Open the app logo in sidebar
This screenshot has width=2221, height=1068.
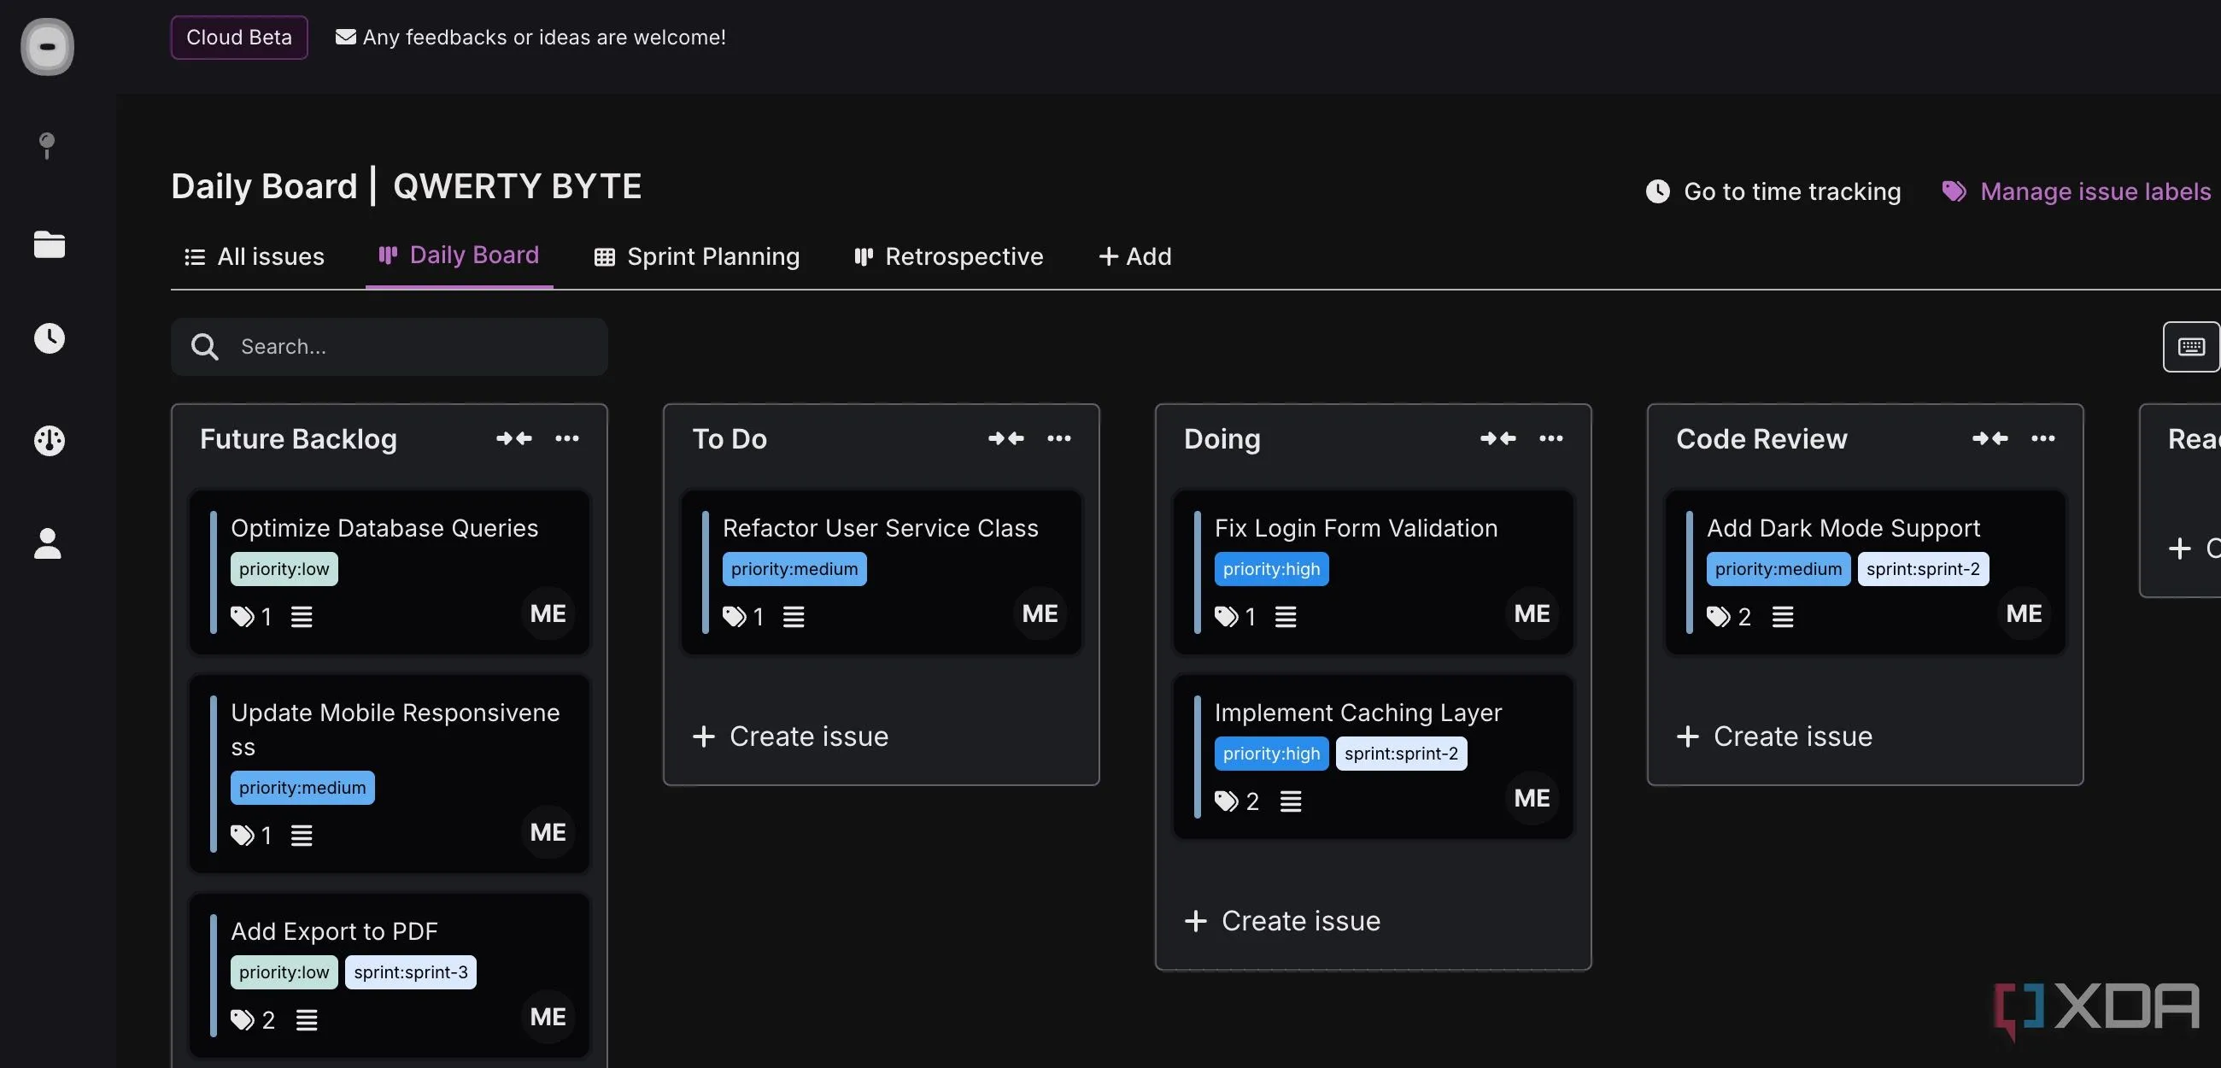point(48,47)
